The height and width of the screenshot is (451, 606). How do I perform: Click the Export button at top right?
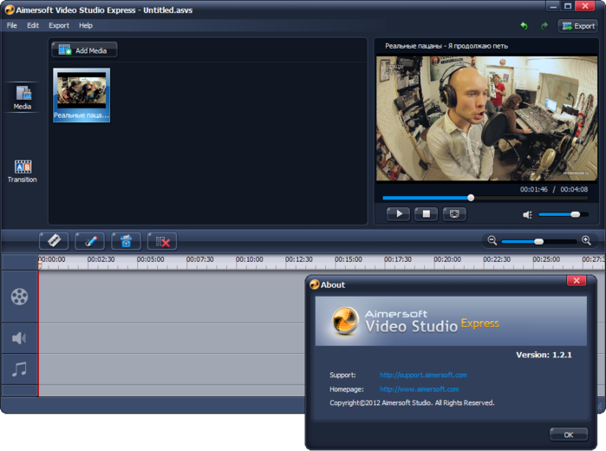tap(578, 26)
